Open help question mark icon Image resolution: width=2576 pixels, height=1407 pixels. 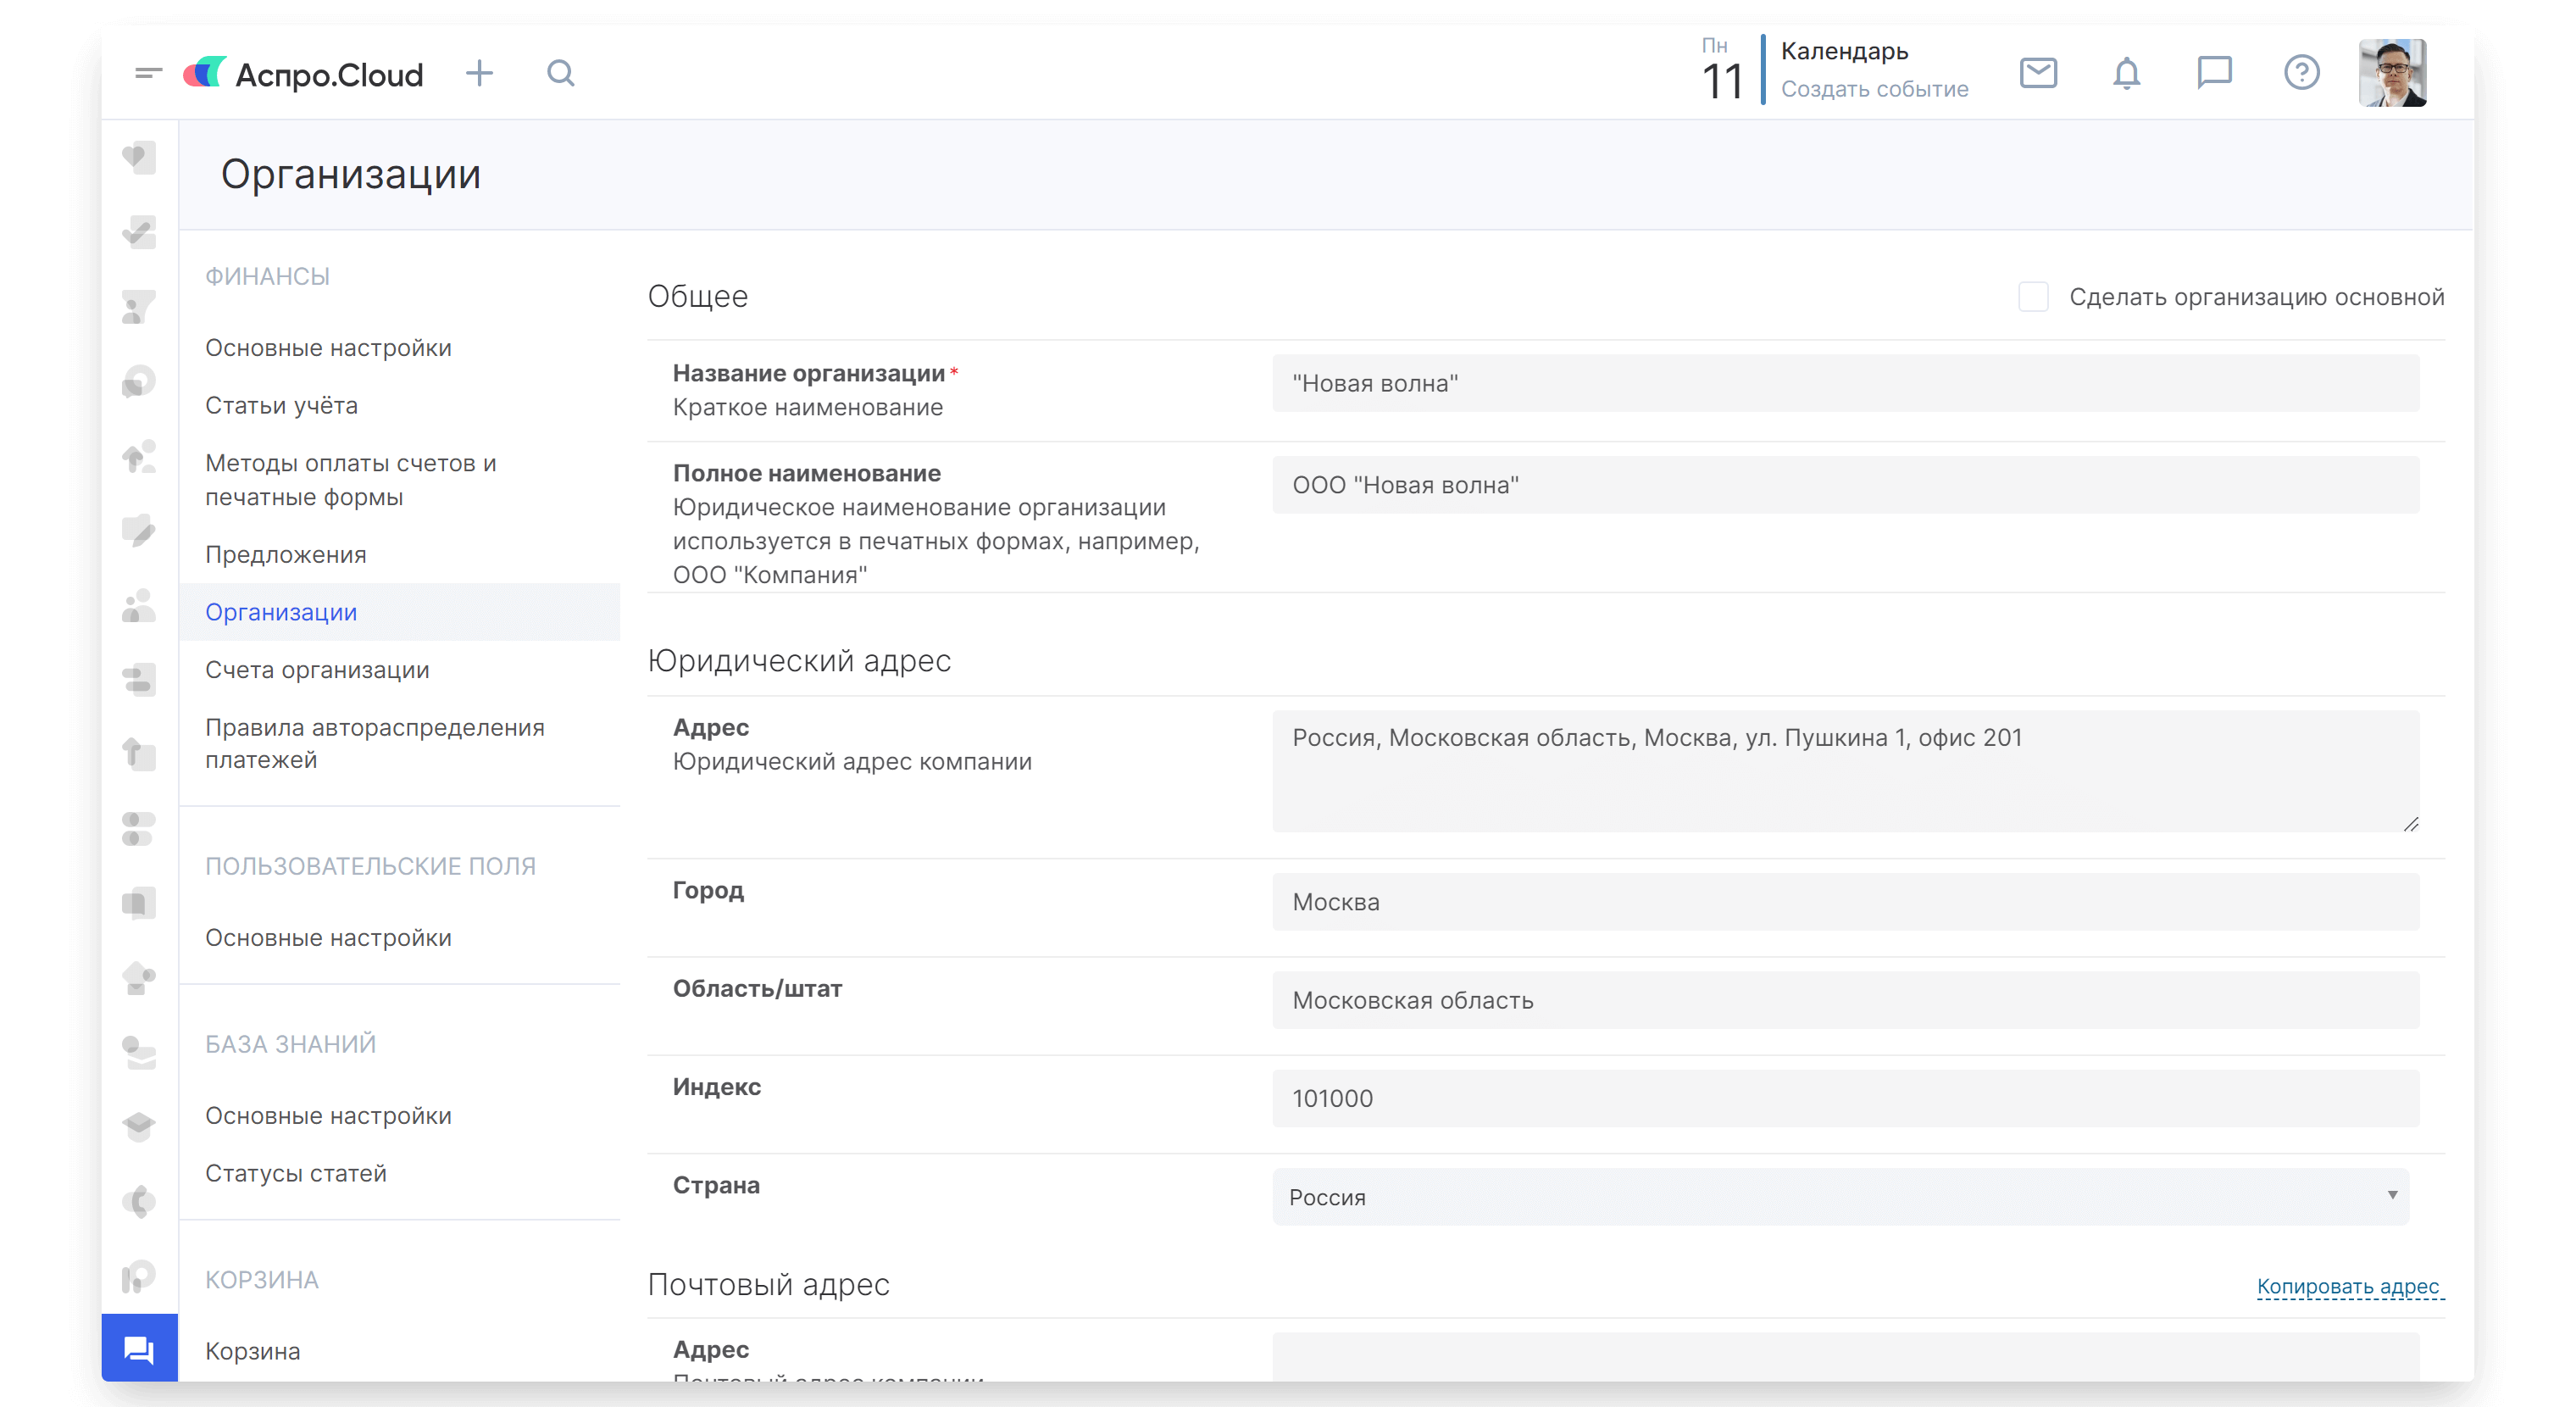(2301, 73)
